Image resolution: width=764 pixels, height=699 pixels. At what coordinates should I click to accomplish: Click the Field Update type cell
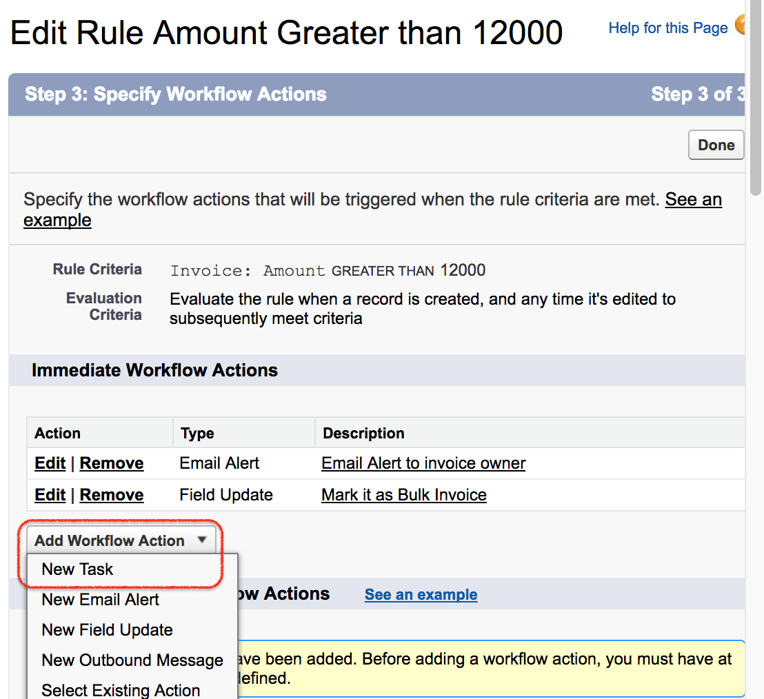pos(226,495)
